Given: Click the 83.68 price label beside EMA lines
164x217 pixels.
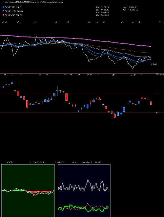Looking at the screenshot, I should pos(154,64).
